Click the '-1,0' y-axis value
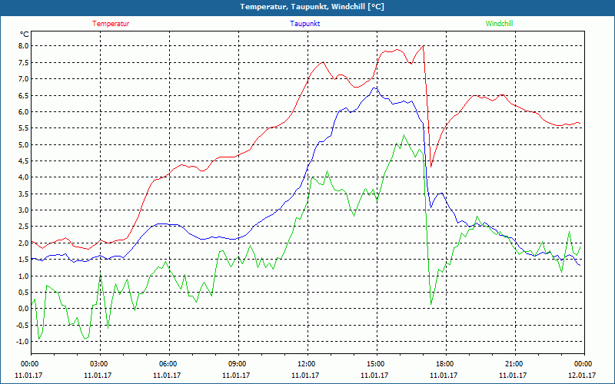This screenshot has width=615, height=384. coord(23,341)
